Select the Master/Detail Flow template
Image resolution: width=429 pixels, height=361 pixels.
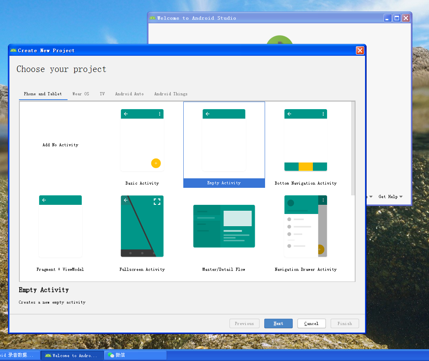224,231
